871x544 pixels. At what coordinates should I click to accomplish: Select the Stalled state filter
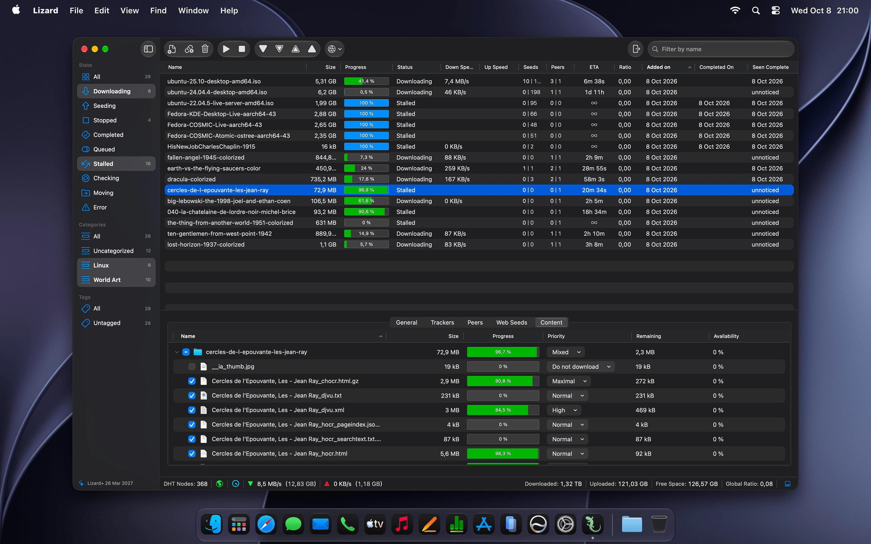pyautogui.click(x=116, y=164)
